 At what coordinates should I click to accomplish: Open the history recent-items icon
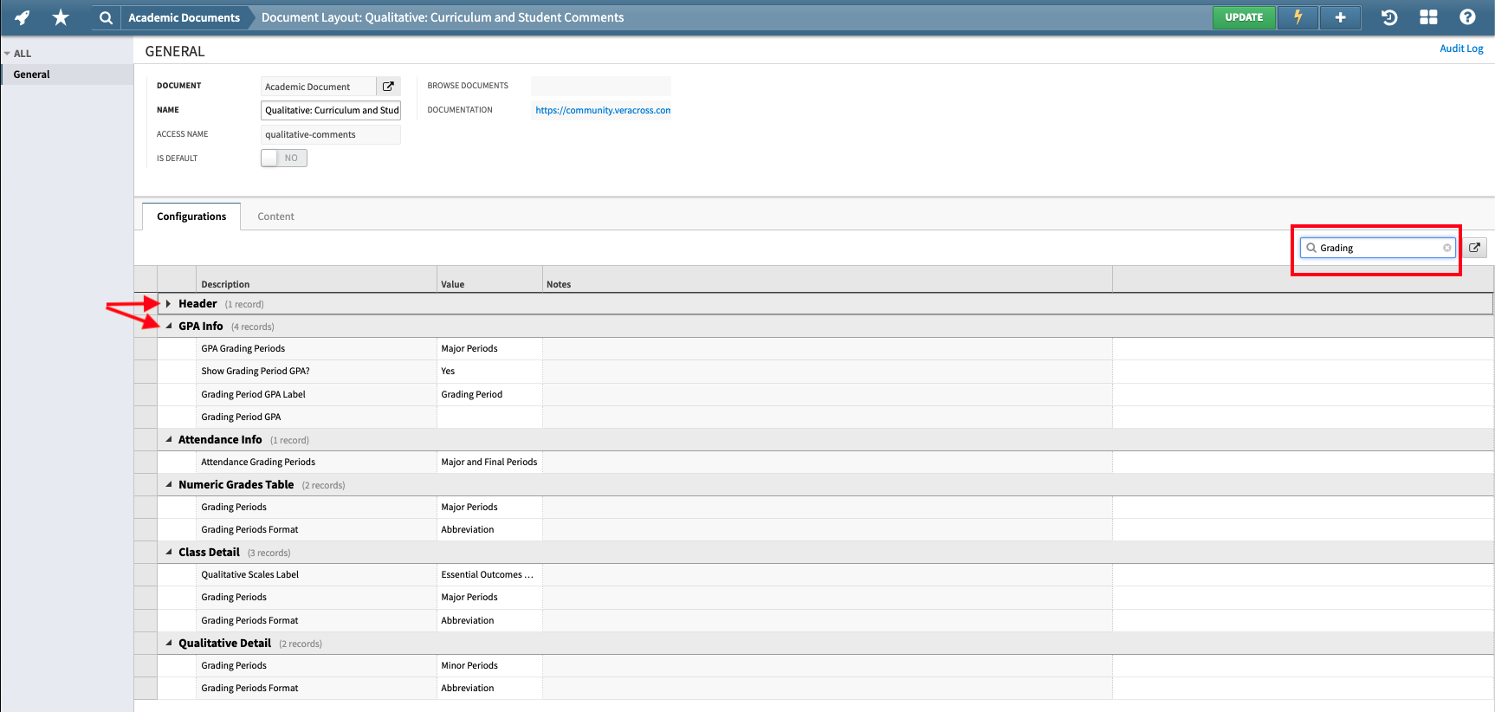[x=1389, y=17]
